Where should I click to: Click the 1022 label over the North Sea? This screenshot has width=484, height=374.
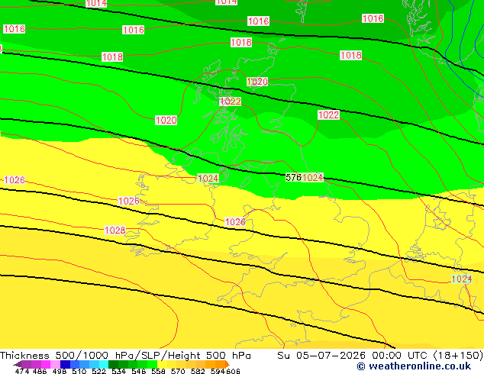point(328,114)
